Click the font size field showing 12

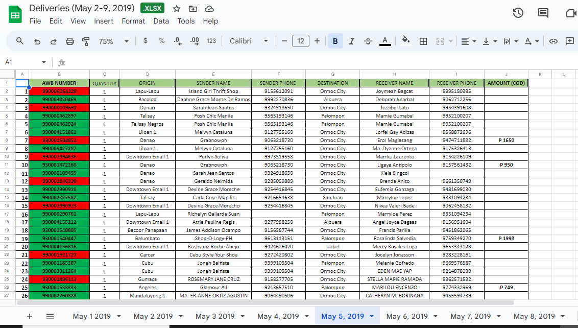click(x=300, y=41)
